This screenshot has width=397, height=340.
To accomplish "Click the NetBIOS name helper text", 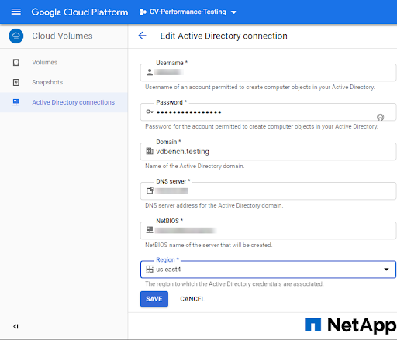I will click(209, 245).
